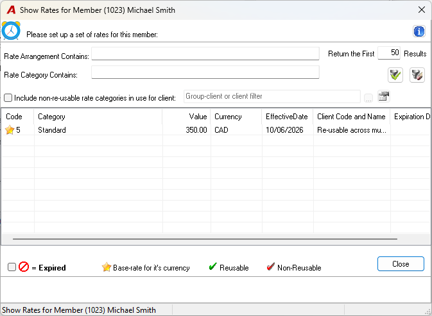Click the Group-client or client filter field
The height and width of the screenshot is (316, 432).
click(x=272, y=97)
